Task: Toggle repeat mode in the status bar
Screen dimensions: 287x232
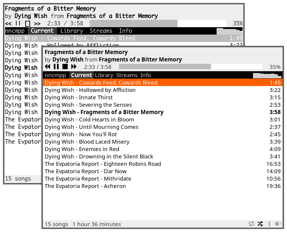Action: pyautogui.click(x=251, y=224)
